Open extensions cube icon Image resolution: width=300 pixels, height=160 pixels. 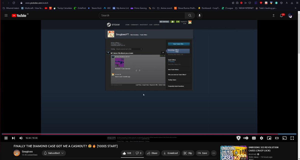pos(281,3)
